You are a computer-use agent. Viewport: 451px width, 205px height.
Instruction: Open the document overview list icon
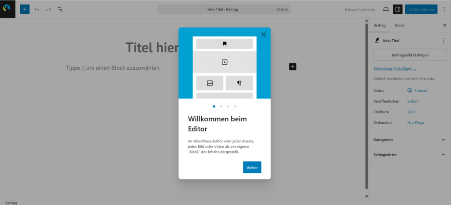click(60, 9)
